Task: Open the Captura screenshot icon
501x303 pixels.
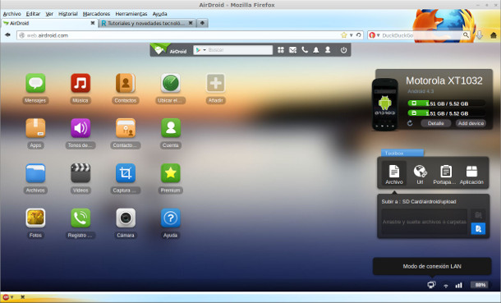Action: (126, 173)
